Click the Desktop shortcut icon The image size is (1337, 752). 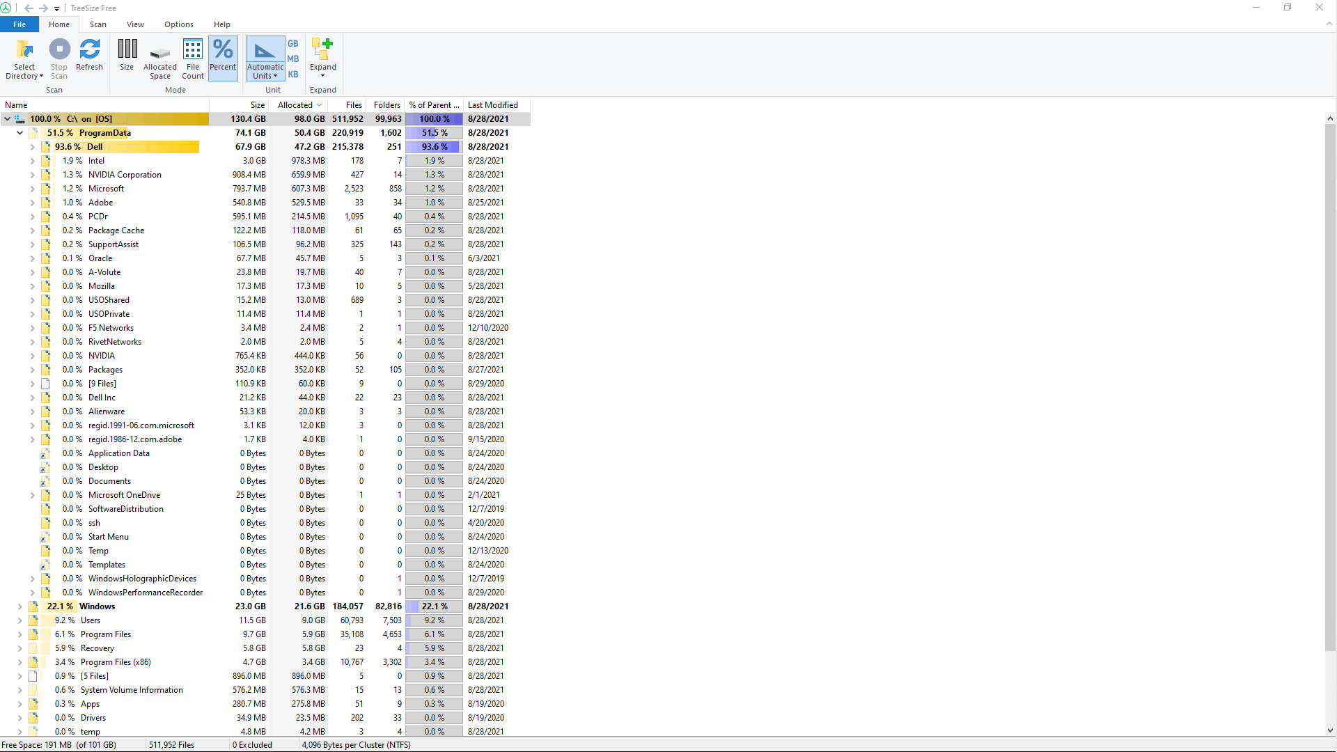(45, 467)
